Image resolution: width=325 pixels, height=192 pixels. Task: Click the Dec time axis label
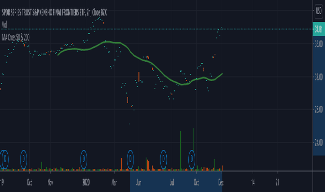coord(221,183)
